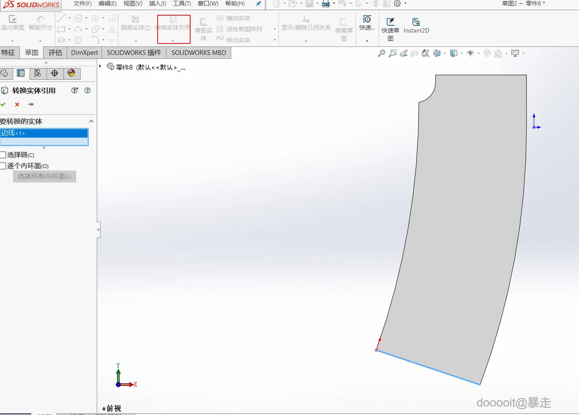Click the 移动实体 move entities tool
The height and width of the screenshot is (415, 579).
click(233, 40)
